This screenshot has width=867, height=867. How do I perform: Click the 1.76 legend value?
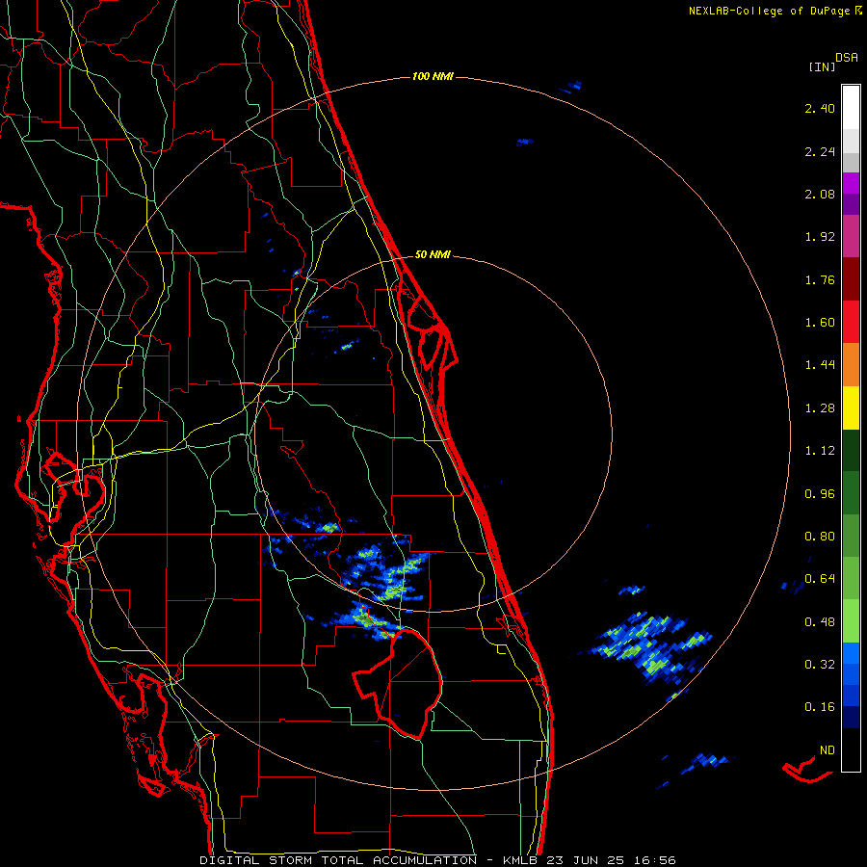point(820,279)
